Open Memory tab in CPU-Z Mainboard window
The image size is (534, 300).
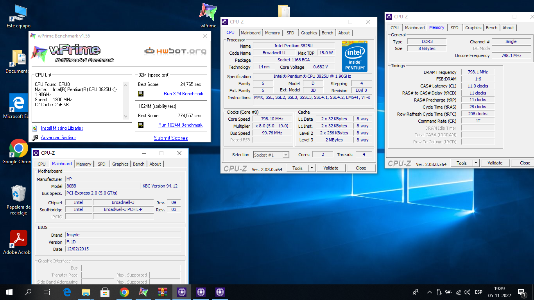pos(84,164)
